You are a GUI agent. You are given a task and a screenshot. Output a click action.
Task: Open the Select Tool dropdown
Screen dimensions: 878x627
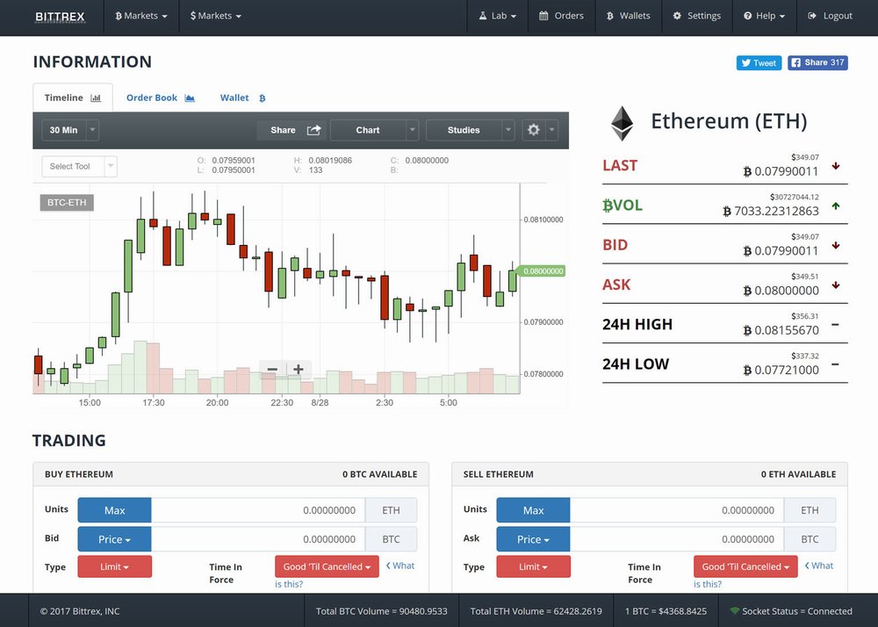click(80, 166)
